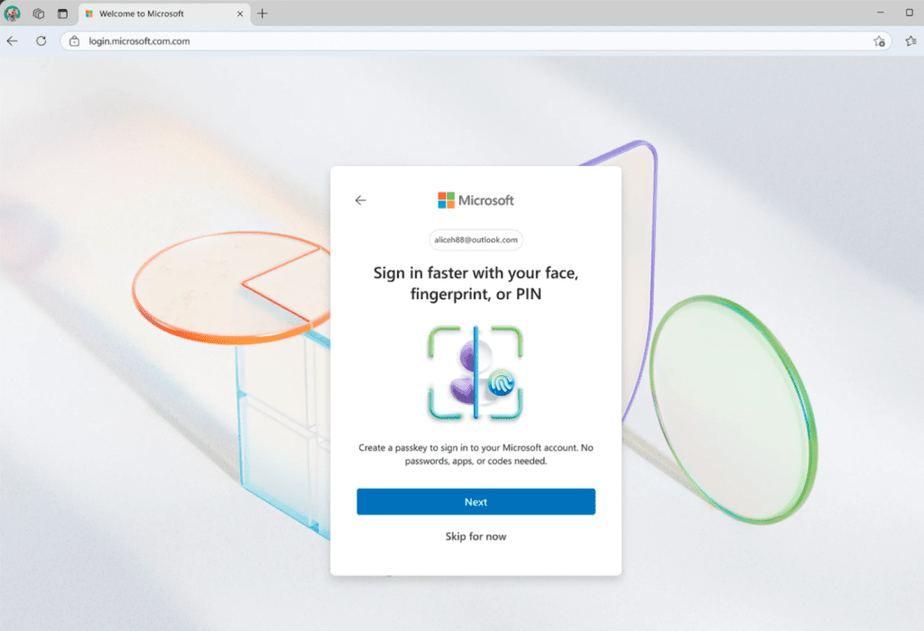Viewport: 924px width, 631px height.
Task: Minimize the browser window
Action: click(881, 13)
